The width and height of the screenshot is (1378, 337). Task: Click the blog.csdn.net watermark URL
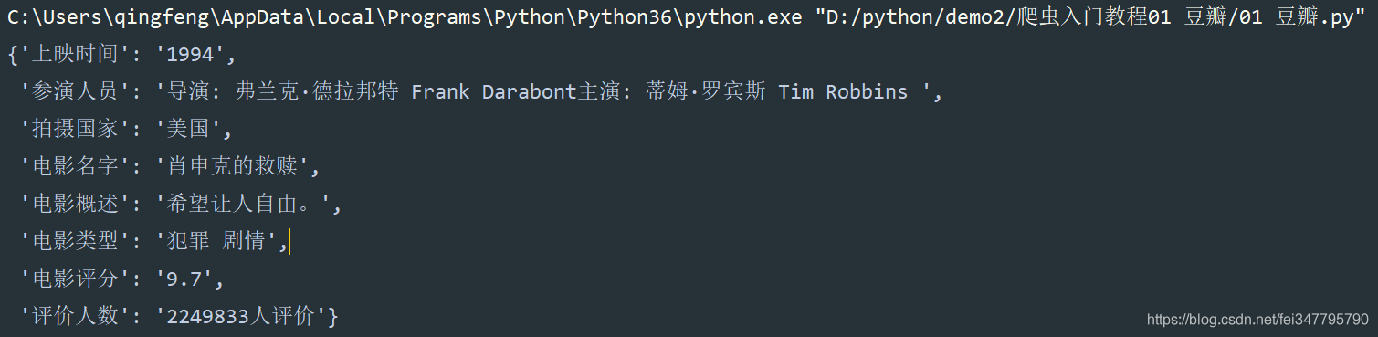click(x=1257, y=320)
